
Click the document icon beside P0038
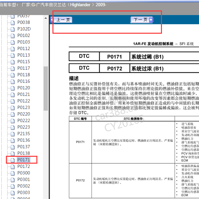13,23
